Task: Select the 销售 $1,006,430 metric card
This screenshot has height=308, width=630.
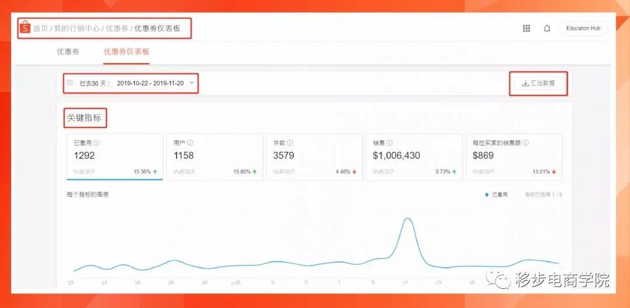Action: click(x=414, y=157)
